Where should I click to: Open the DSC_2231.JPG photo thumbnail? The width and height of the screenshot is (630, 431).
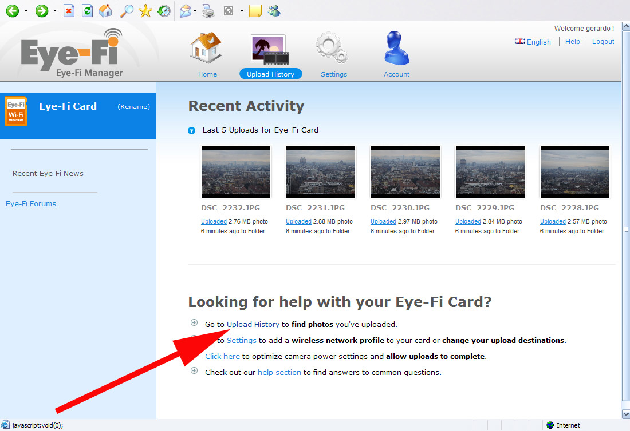coord(321,172)
